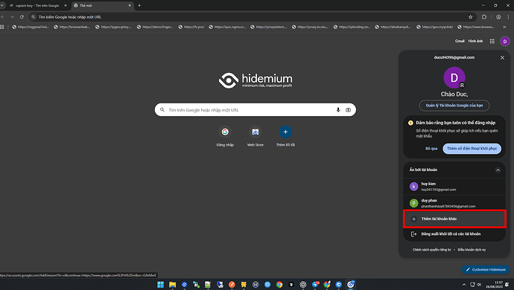Open the three-dot browser menu
Image resolution: width=514 pixels, height=290 pixels.
(509, 17)
